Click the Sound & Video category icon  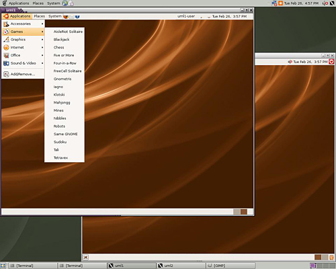[6, 63]
